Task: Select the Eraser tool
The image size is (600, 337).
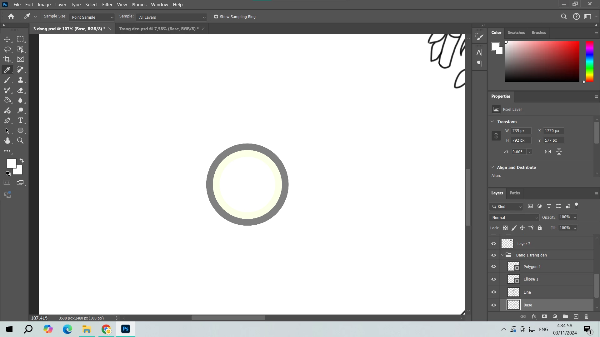Action: (21, 90)
